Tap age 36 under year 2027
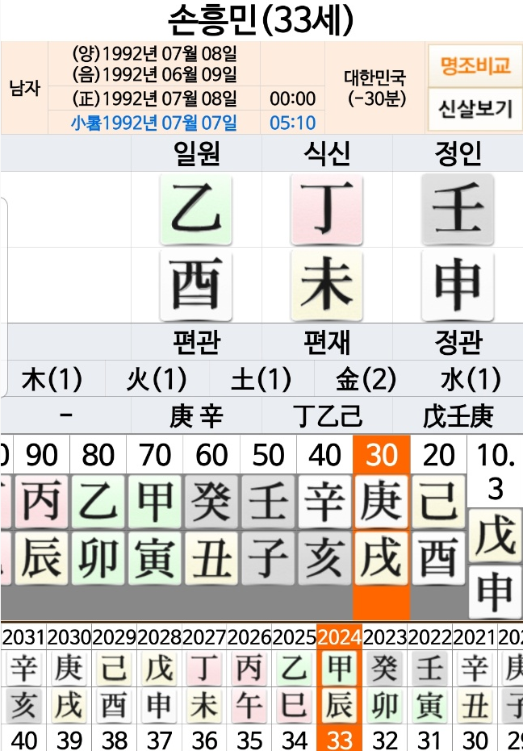523x751 pixels. click(203, 740)
